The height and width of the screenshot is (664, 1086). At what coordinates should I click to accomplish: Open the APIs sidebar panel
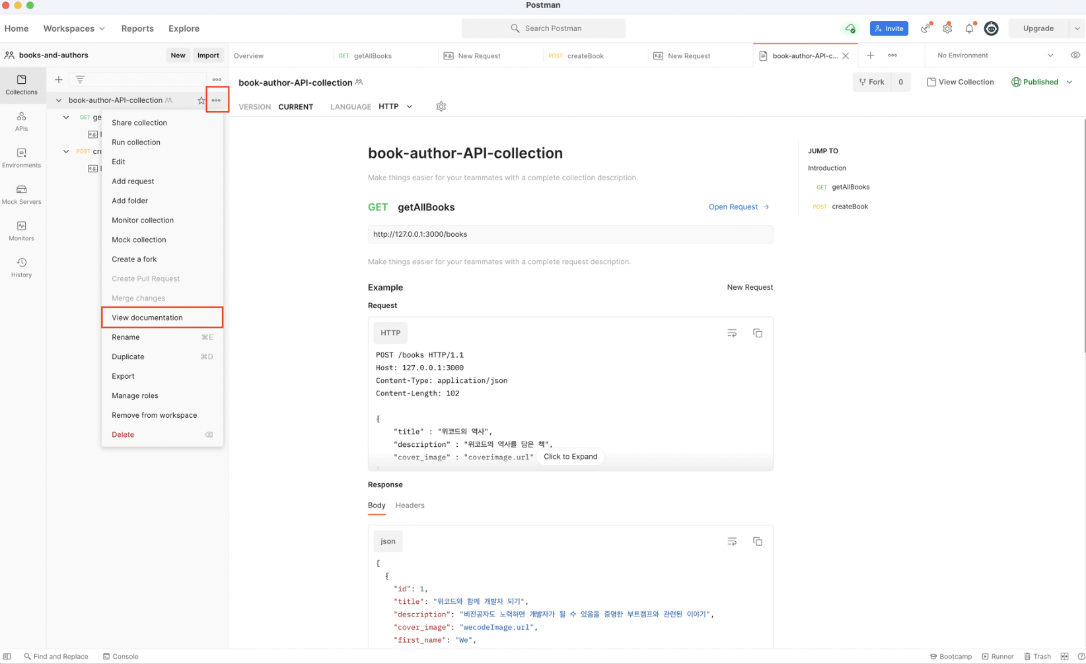click(x=22, y=121)
